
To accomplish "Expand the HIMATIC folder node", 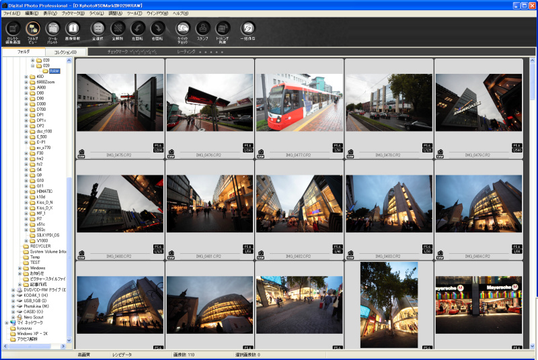I will click(26, 191).
